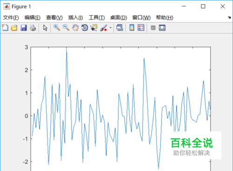Open the 窗口(W) menu
This screenshot has height=171, width=233.
141,18
